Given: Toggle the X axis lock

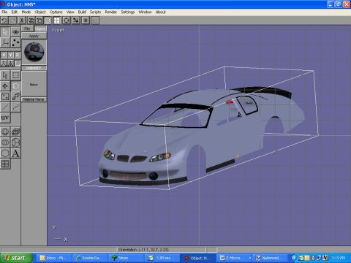Looking at the screenshot, I should pos(4,55).
